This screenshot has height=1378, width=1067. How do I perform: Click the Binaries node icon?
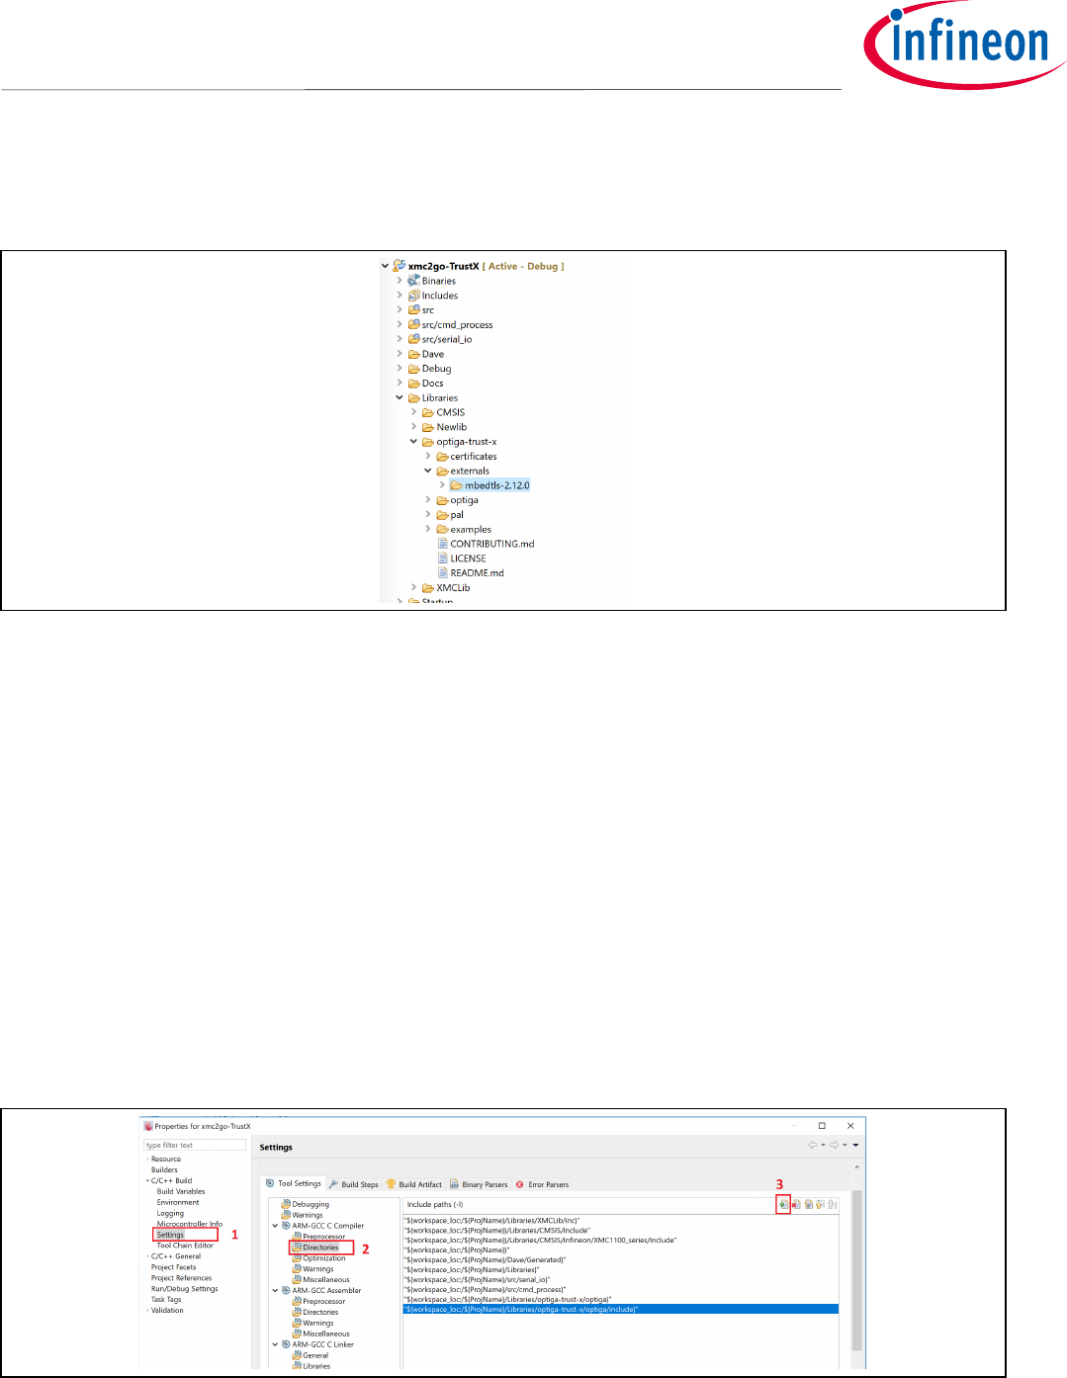coord(413,281)
